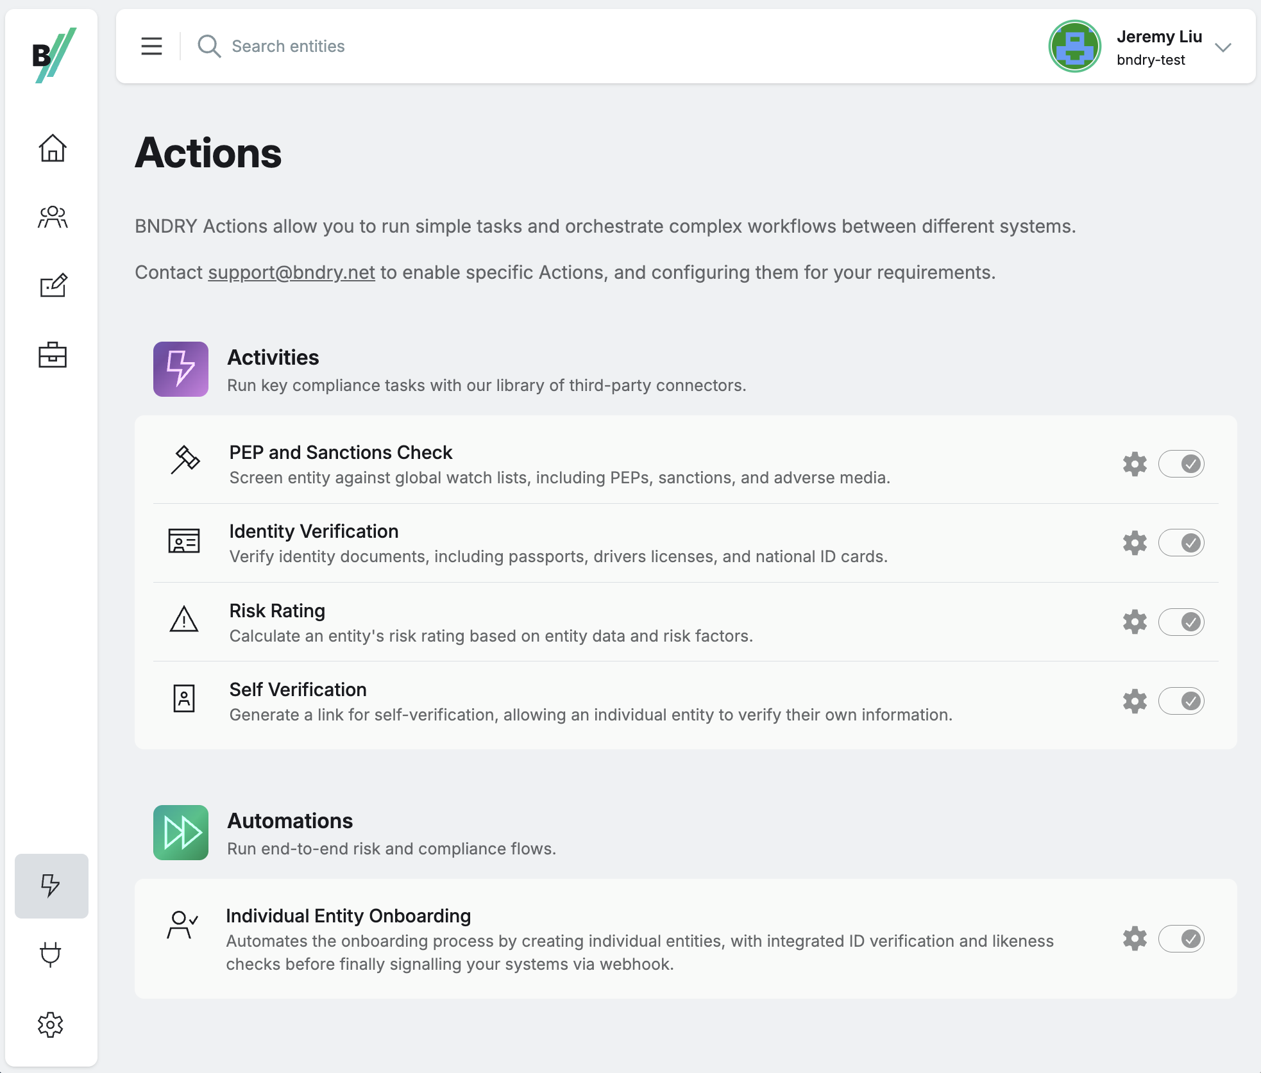This screenshot has height=1073, width=1261.
Task: Disable Individual Entity Onboarding
Action: (1182, 939)
